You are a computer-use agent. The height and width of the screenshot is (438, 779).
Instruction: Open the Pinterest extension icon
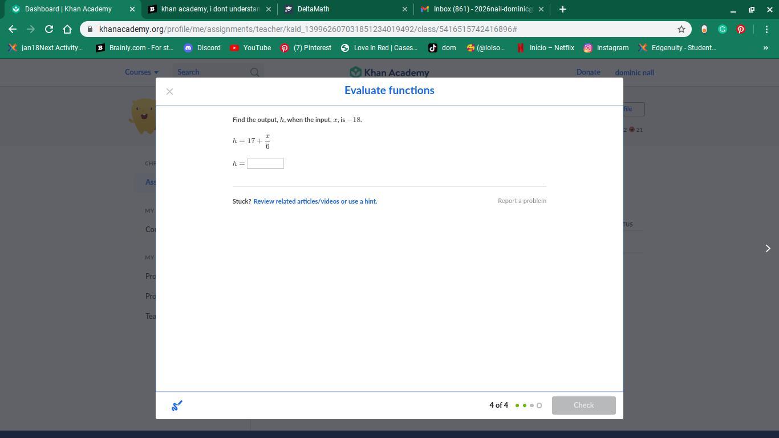pos(741,29)
